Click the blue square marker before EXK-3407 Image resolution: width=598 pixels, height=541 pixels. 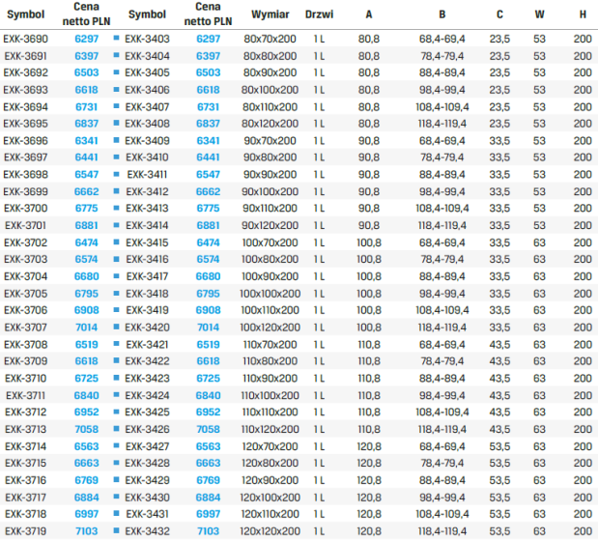[x=116, y=106]
